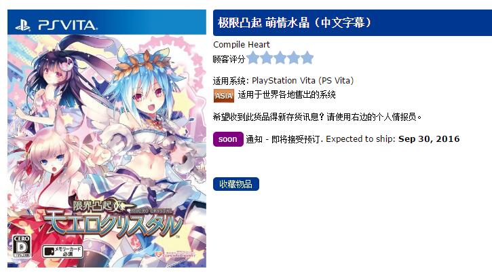Viewport: 492px width, 275px height.
Task: Open the PlayStation Vita (PS Vita) system link
Action: click(x=303, y=81)
